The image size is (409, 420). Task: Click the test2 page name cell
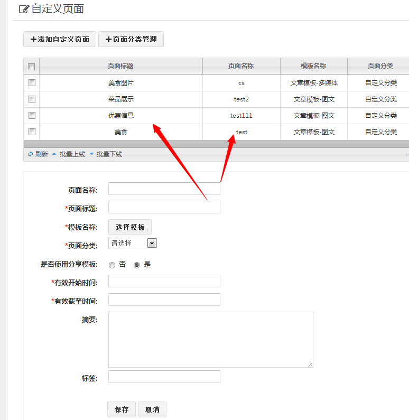pos(241,99)
